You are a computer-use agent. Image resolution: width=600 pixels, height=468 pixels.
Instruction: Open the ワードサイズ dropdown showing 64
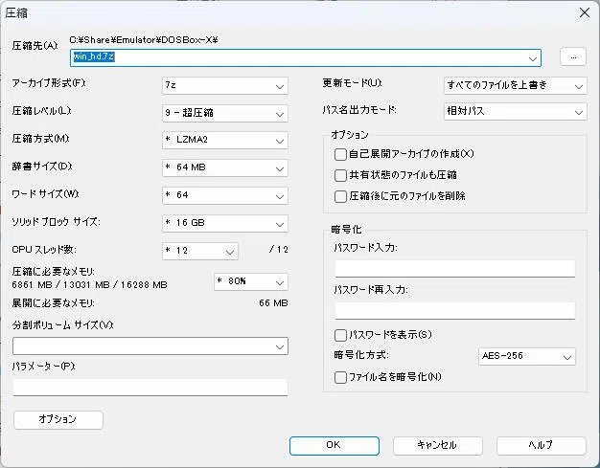(225, 195)
